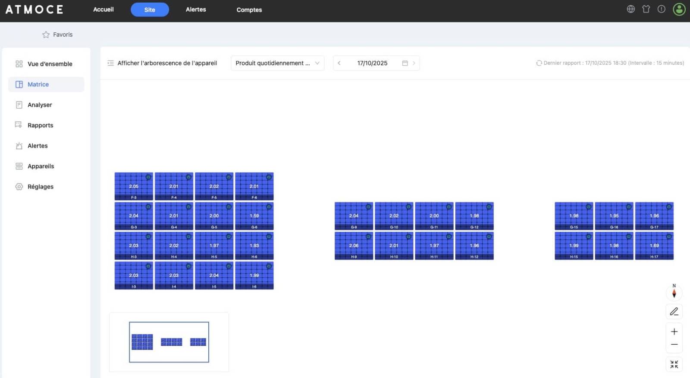
Task: Zoom out with the minus button
Action: 674,345
